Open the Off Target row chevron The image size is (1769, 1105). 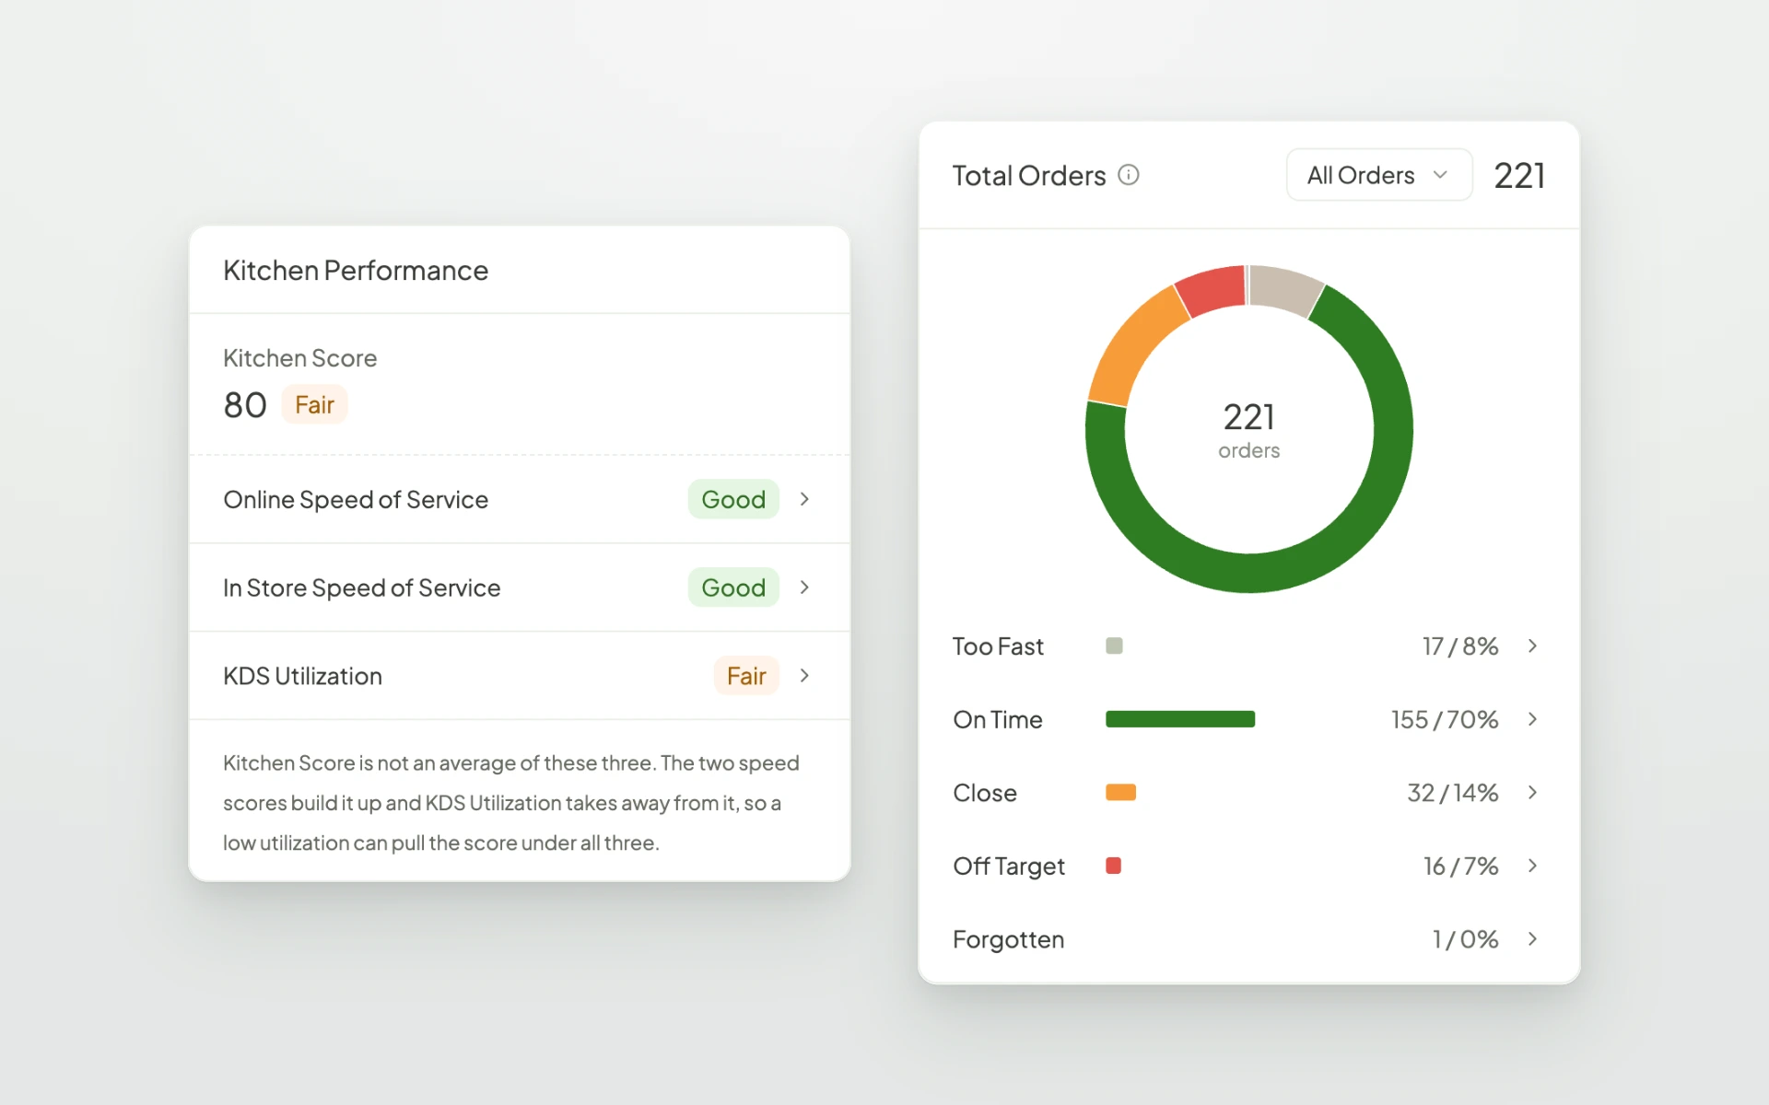[1532, 866]
